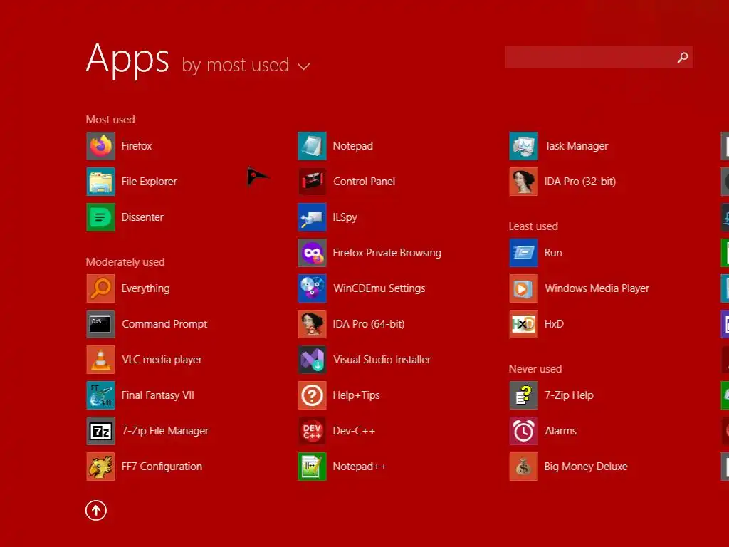Launch File Explorer from its folder icon
The image size is (729, 547).
click(x=100, y=182)
